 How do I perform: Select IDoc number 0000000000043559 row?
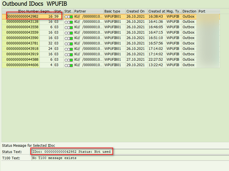pos(22,32)
